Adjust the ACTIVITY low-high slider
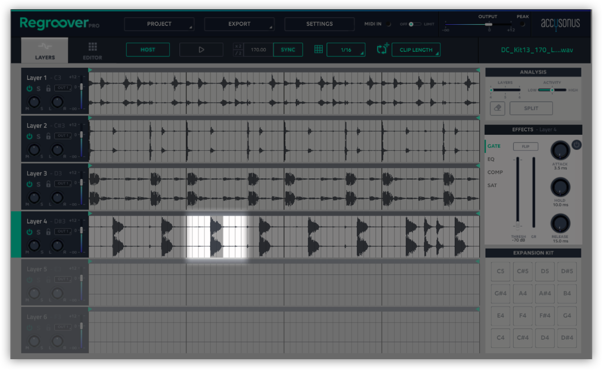 (x=552, y=90)
